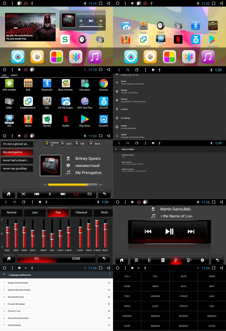Open the phonebook contacts icon in Bluetooth bar
The width and height of the screenshot is (226, 331).
tap(163, 260)
